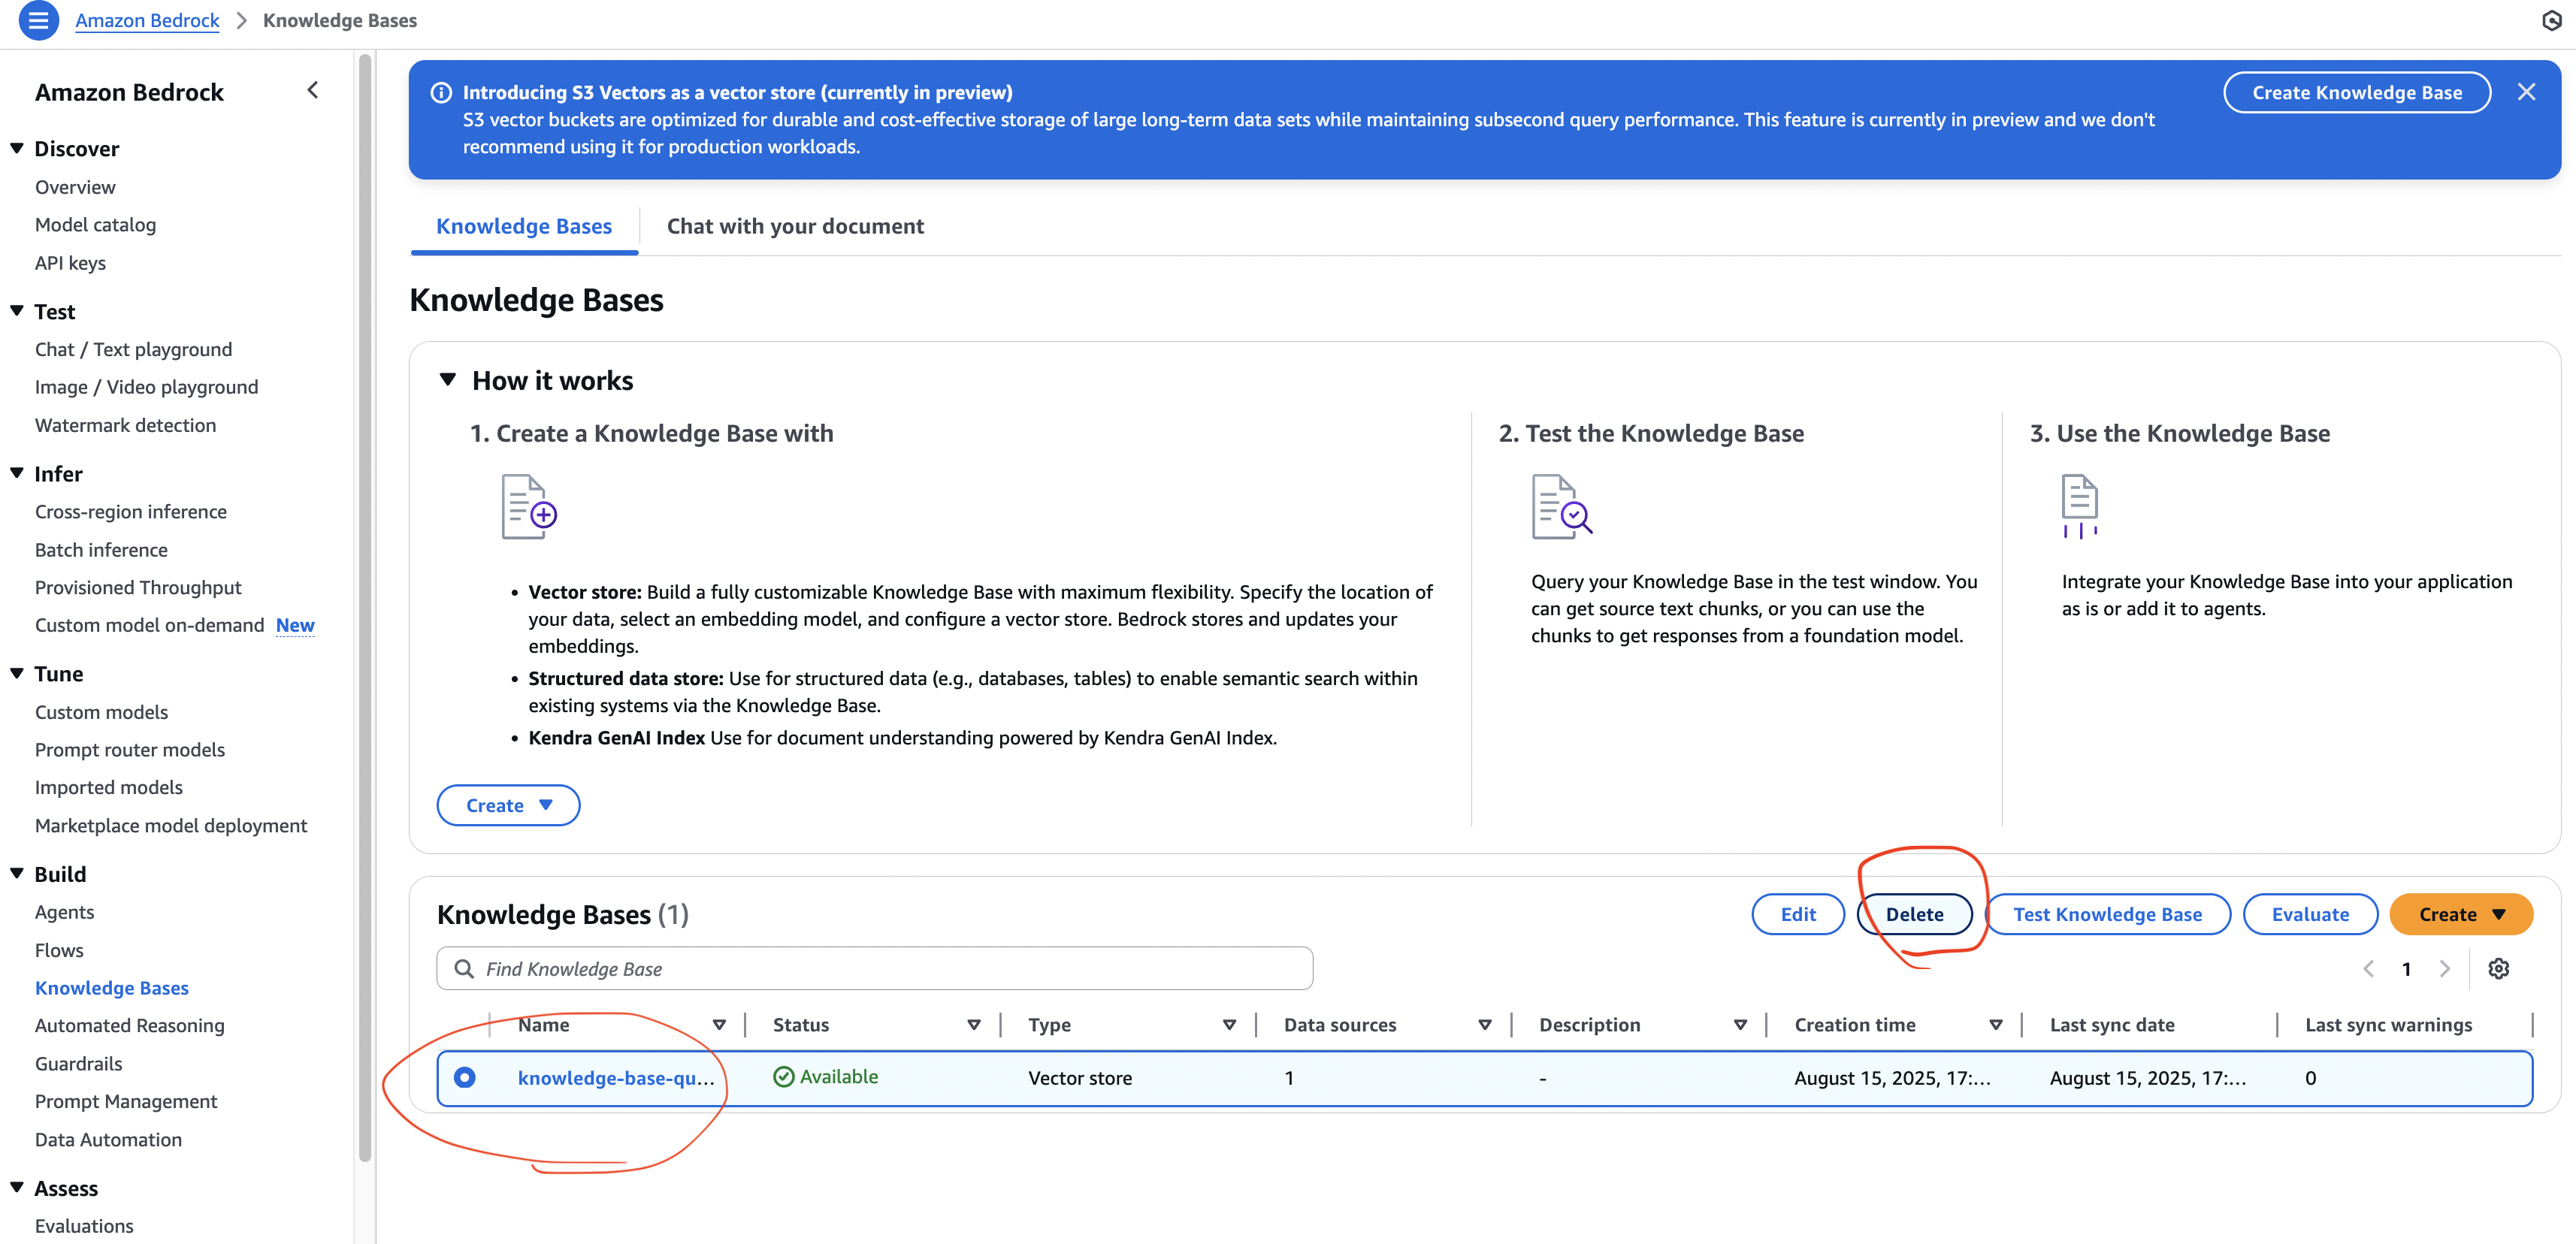Sort table by the Name column arrow

pos(719,1024)
